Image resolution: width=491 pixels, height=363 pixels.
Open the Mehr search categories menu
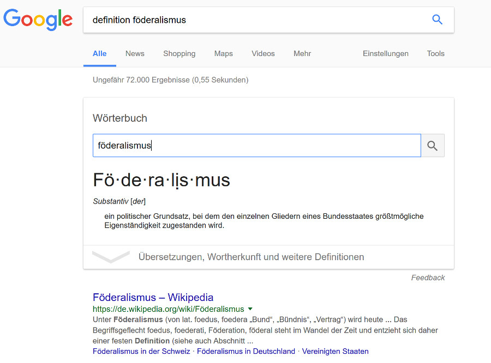click(x=302, y=53)
